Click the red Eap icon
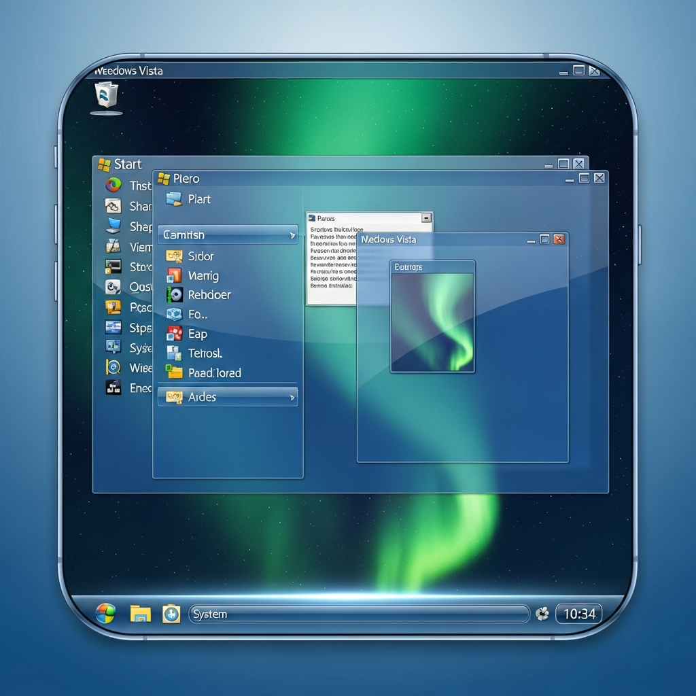Image resolution: width=696 pixels, height=696 pixels. point(175,334)
